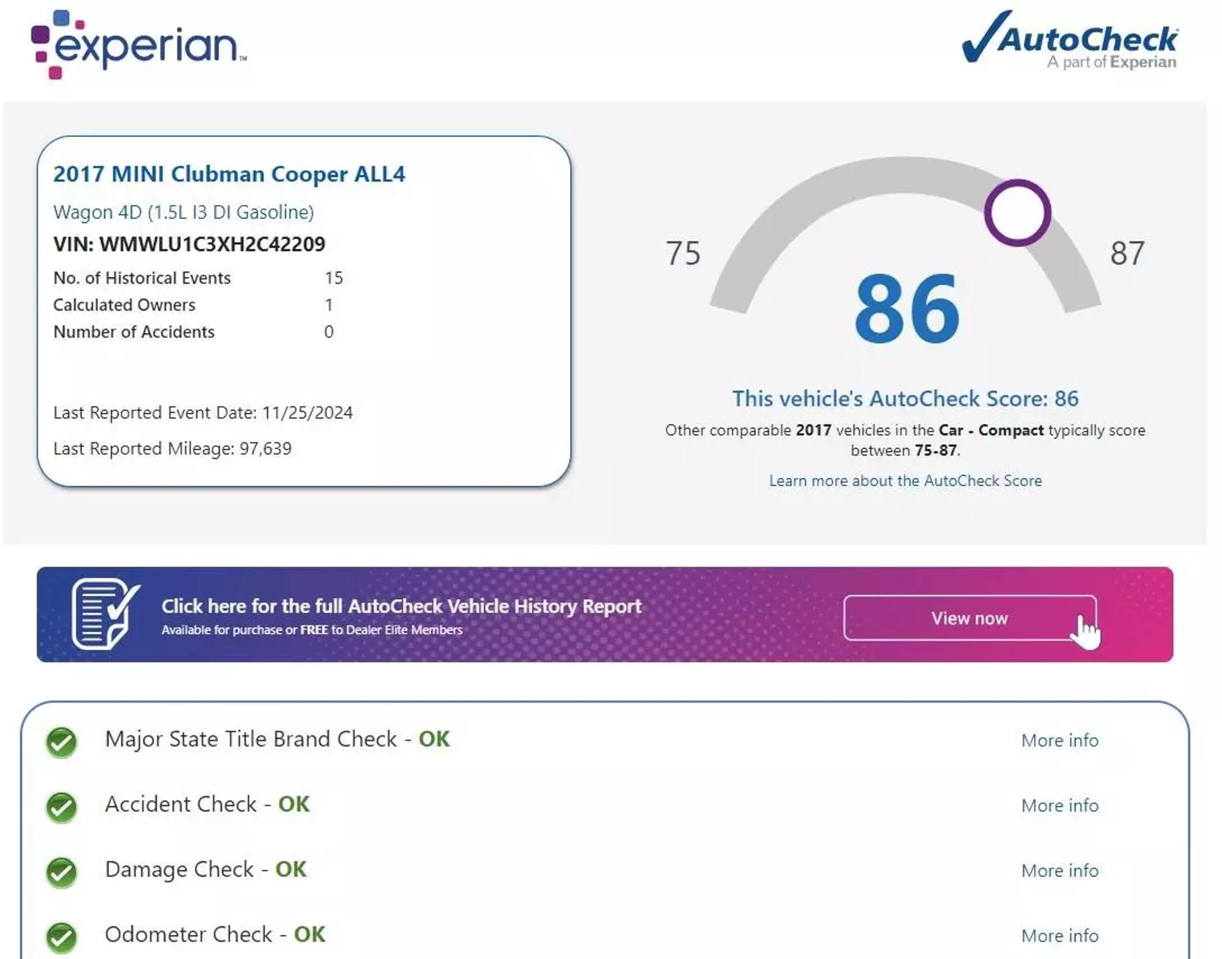The image size is (1222, 959).
Task: Click the 2017 MINI Clubman Cooper ALL4 title
Action: click(229, 174)
